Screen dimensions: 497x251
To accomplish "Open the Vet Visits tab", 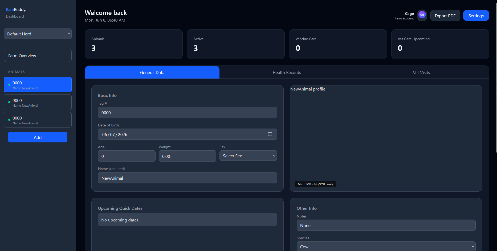I will [421, 72].
